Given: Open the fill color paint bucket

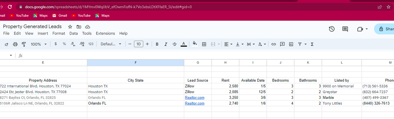Looking at the screenshot, I should (x=195, y=44).
